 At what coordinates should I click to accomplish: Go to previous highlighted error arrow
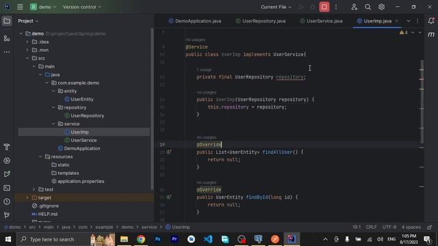[x=413, y=33]
